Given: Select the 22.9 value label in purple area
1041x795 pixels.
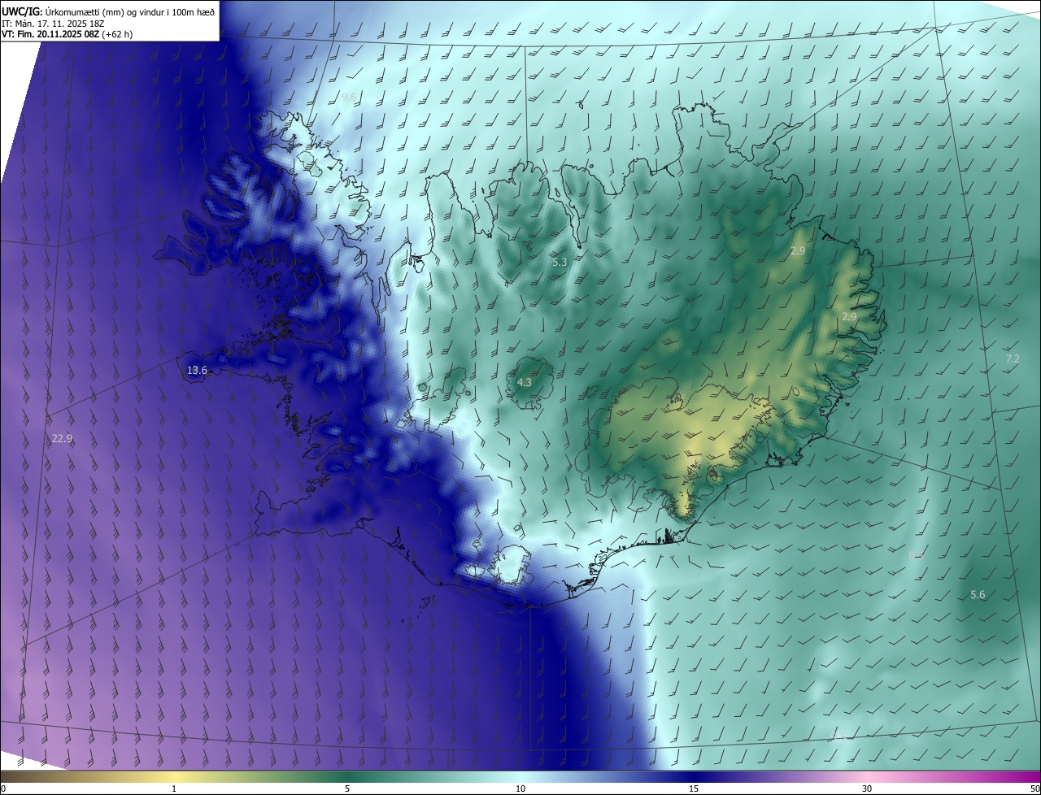Looking at the screenshot, I should [x=62, y=438].
